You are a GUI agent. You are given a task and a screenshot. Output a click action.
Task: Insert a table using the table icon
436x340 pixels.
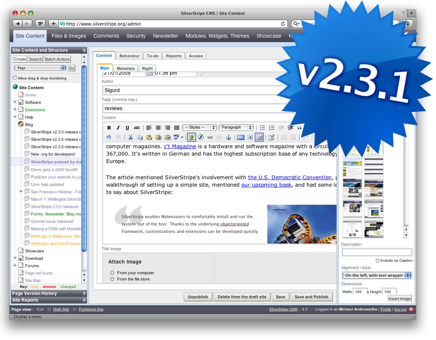click(x=259, y=137)
